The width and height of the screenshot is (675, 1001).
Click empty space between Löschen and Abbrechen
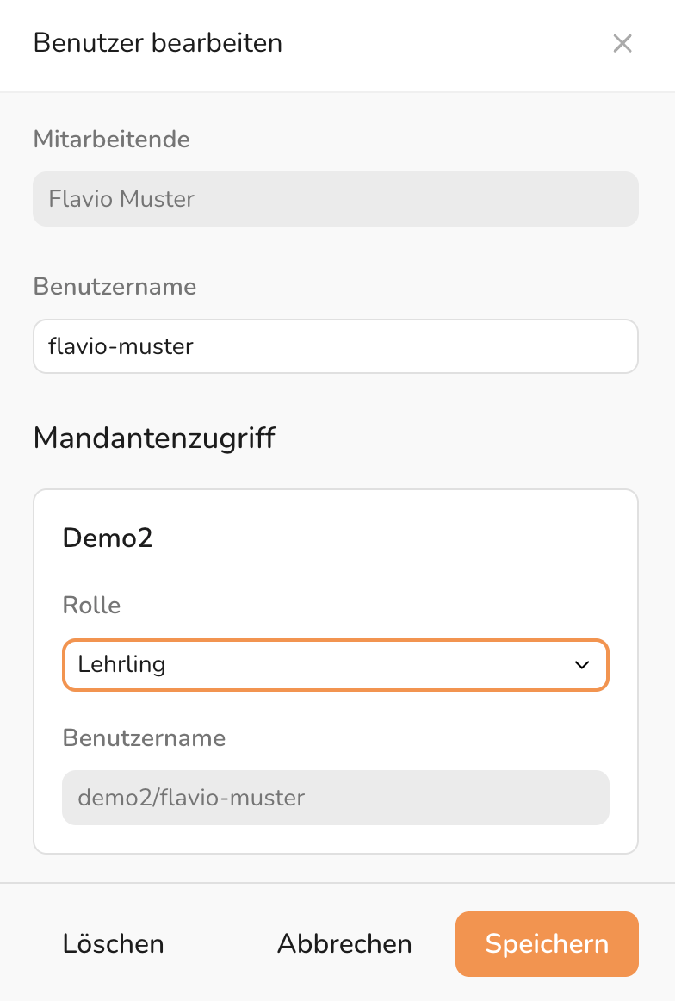[220, 944]
